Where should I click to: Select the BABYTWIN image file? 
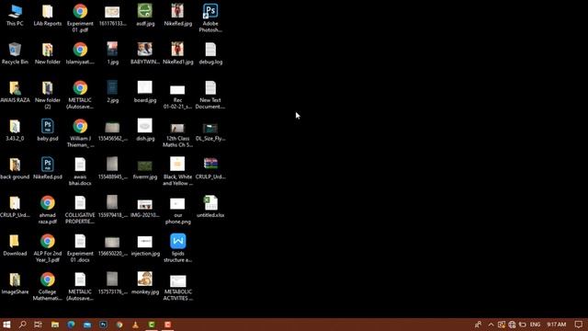point(145,53)
